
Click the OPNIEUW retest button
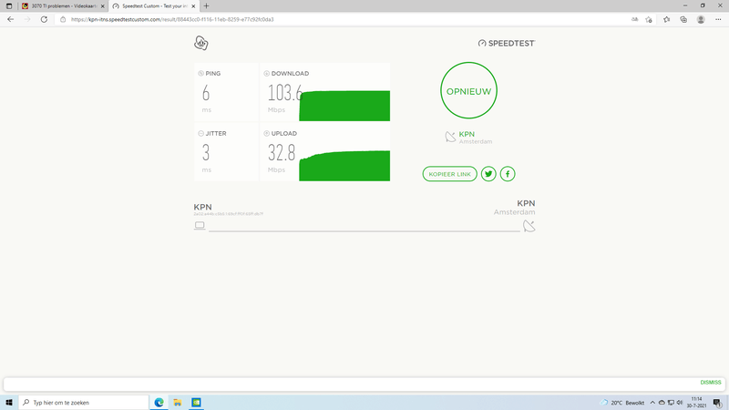click(x=468, y=90)
